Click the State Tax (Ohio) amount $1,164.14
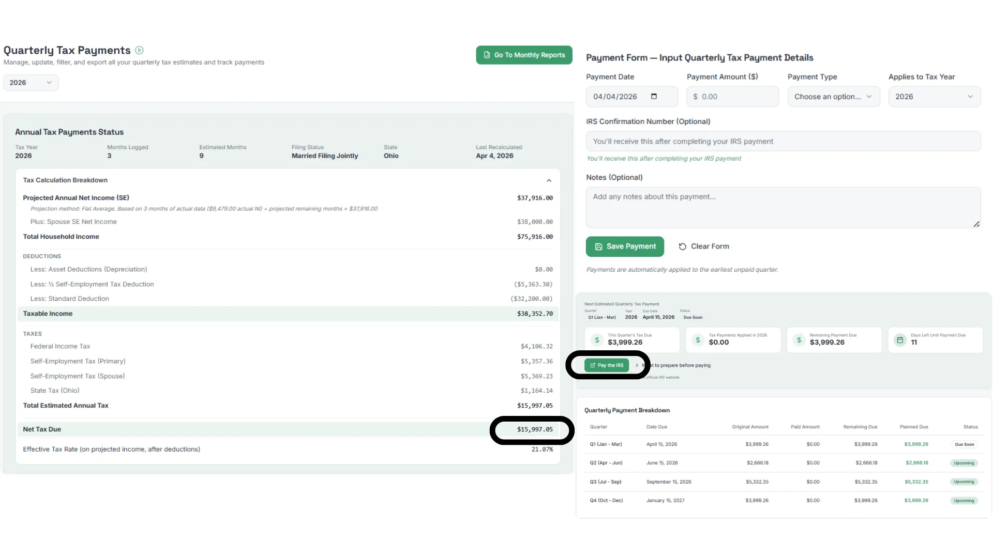This screenshot has height=558, width=993. (x=536, y=391)
